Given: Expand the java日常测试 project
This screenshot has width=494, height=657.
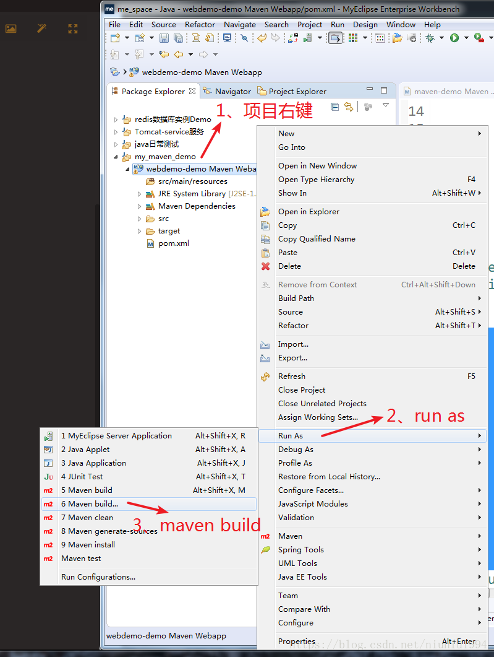Looking at the screenshot, I should click(x=116, y=144).
